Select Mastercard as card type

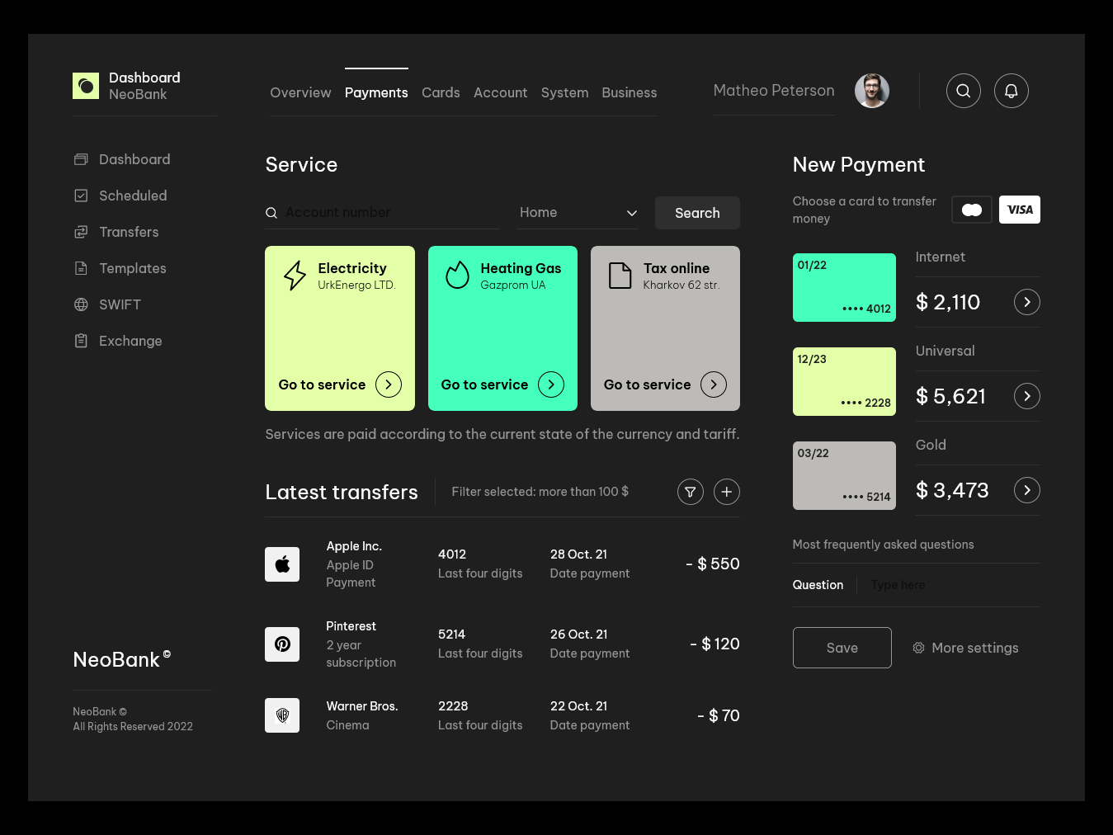click(971, 210)
